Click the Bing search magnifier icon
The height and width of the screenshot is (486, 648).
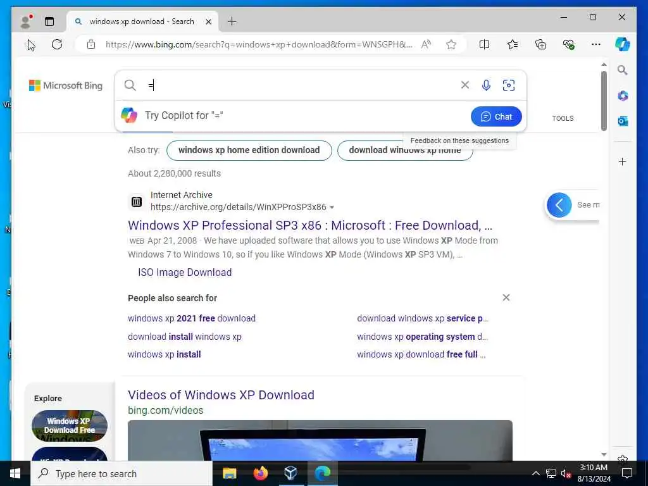[130, 85]
